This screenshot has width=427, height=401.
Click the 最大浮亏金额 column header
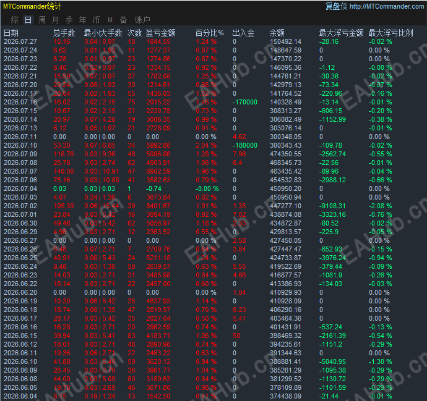point(341,33)
